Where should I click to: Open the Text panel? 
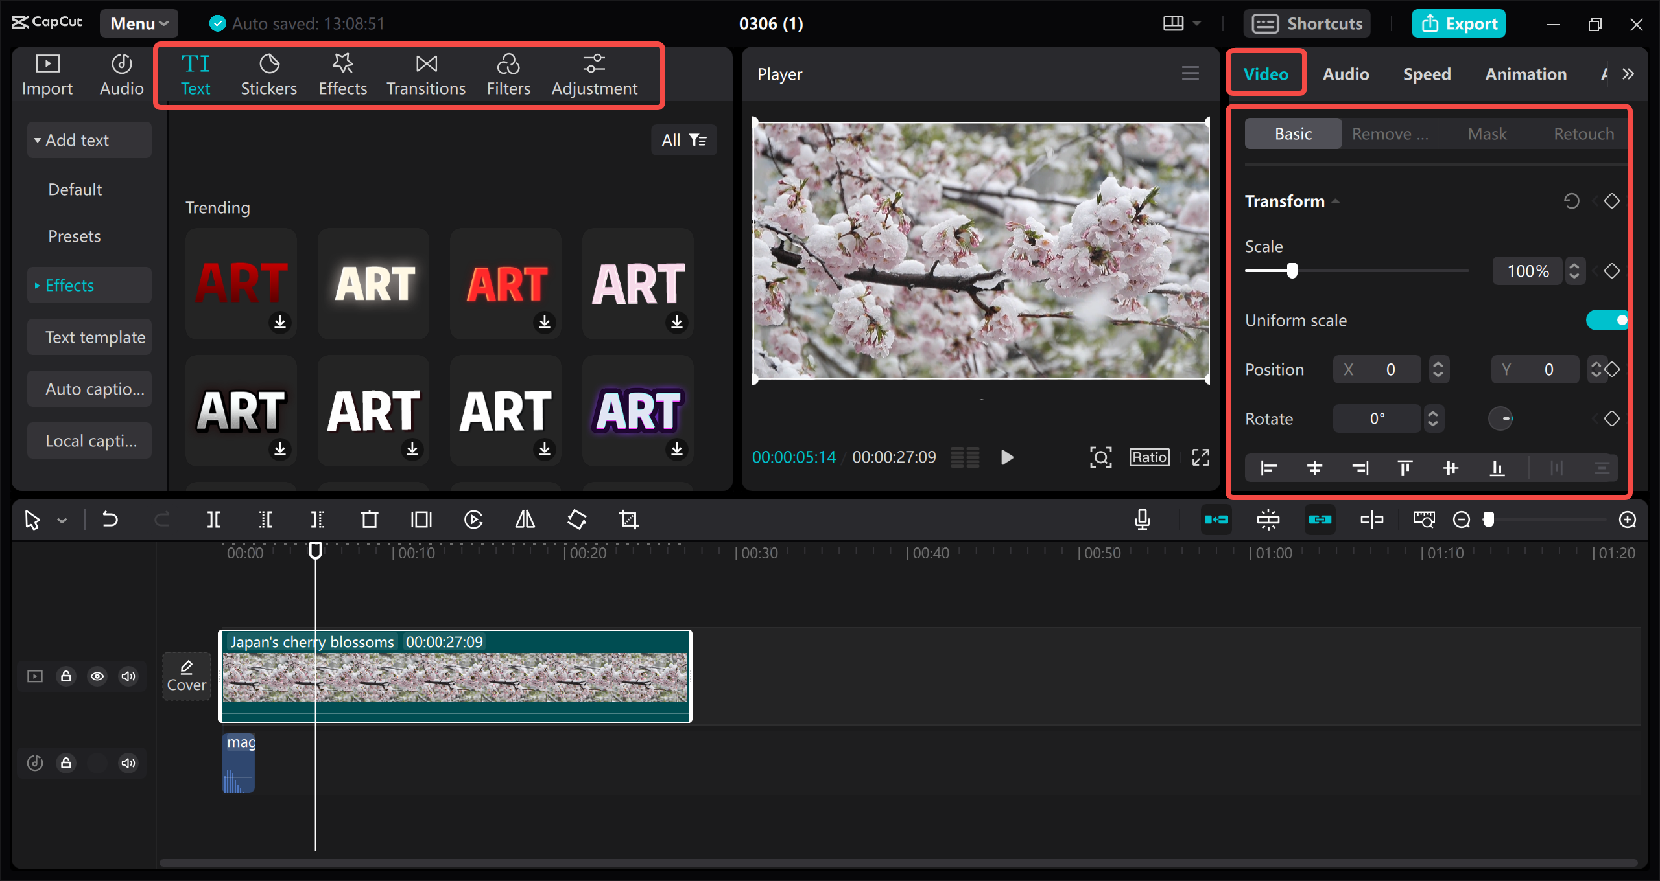tap(196, 73)
